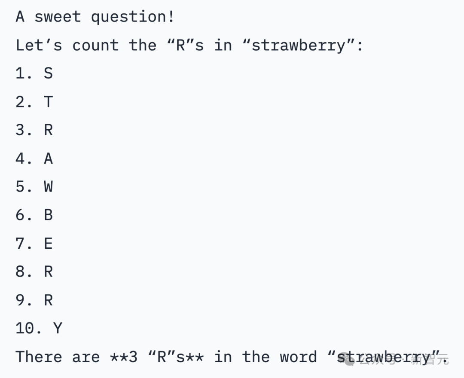Click the word "There" in final line
The image size is (464, 378).
[39, 357]
